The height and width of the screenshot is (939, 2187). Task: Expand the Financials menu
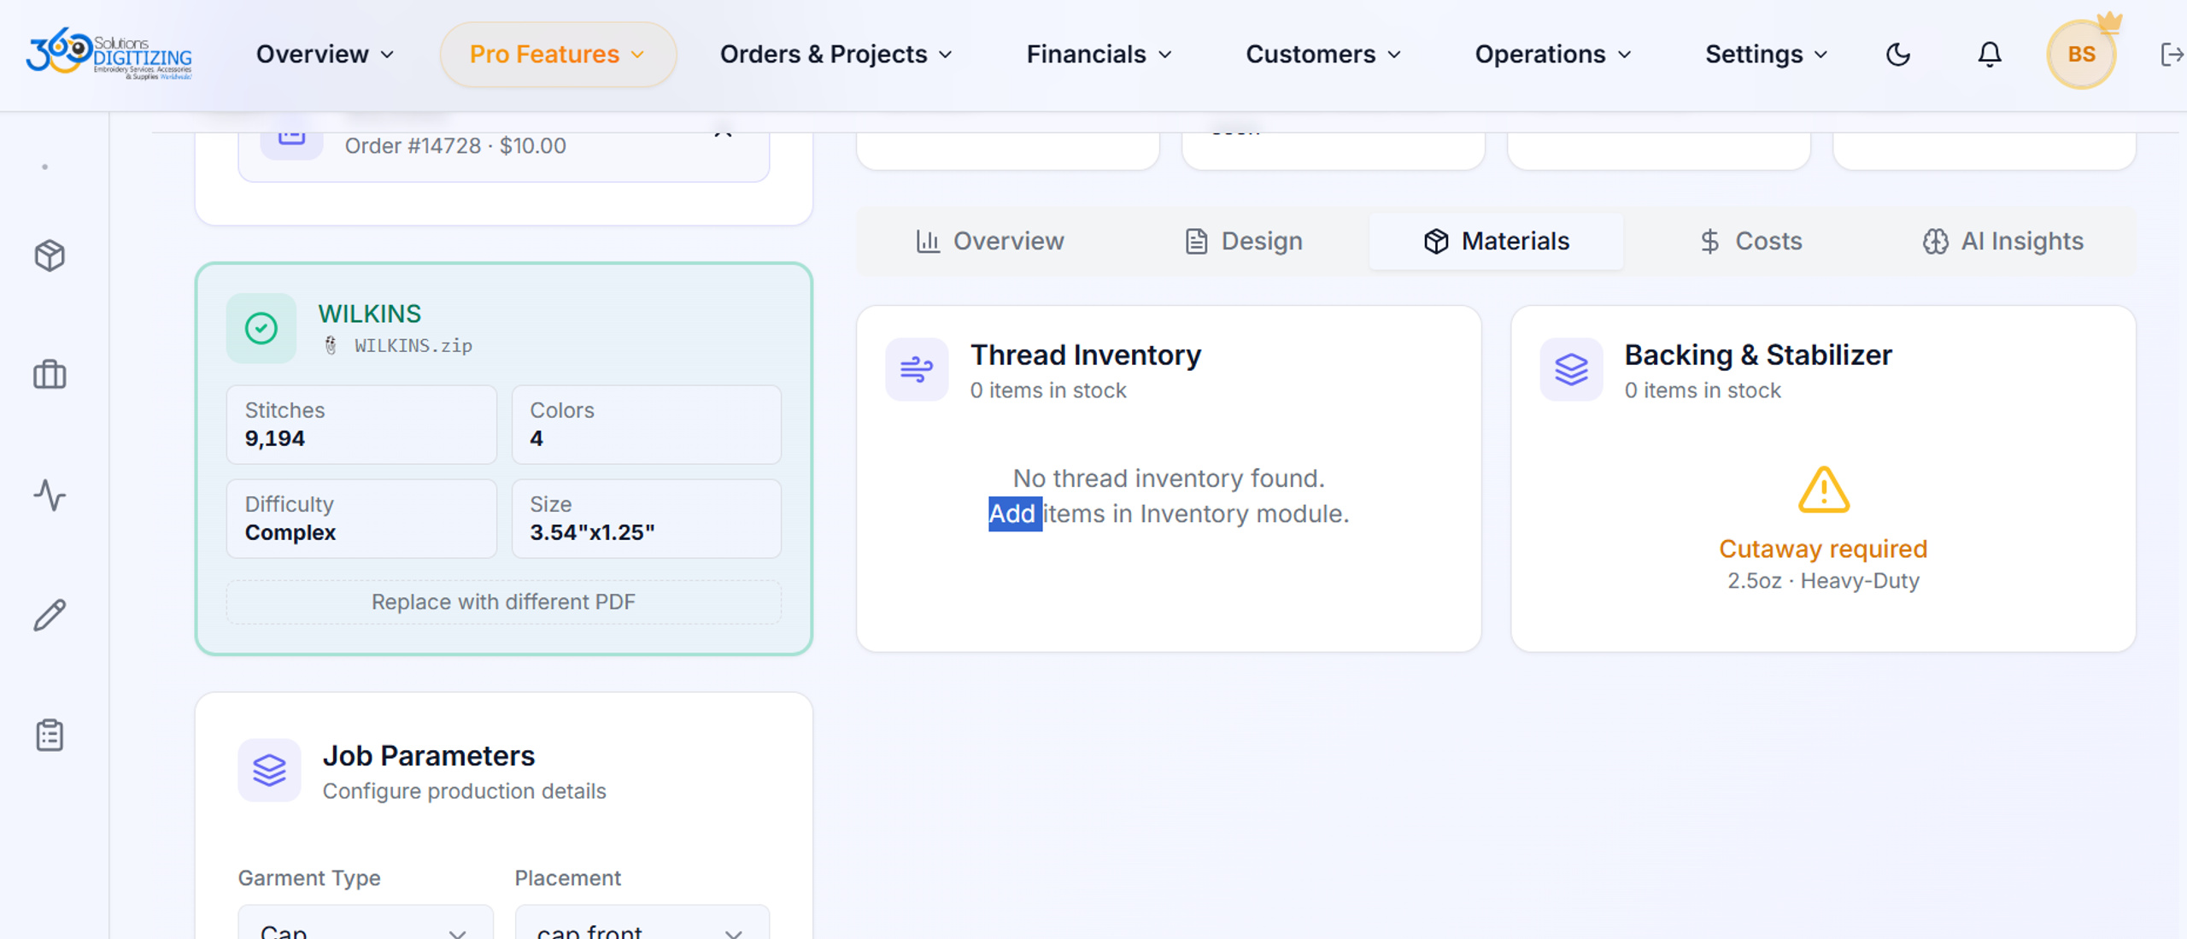pos(1099,55)
